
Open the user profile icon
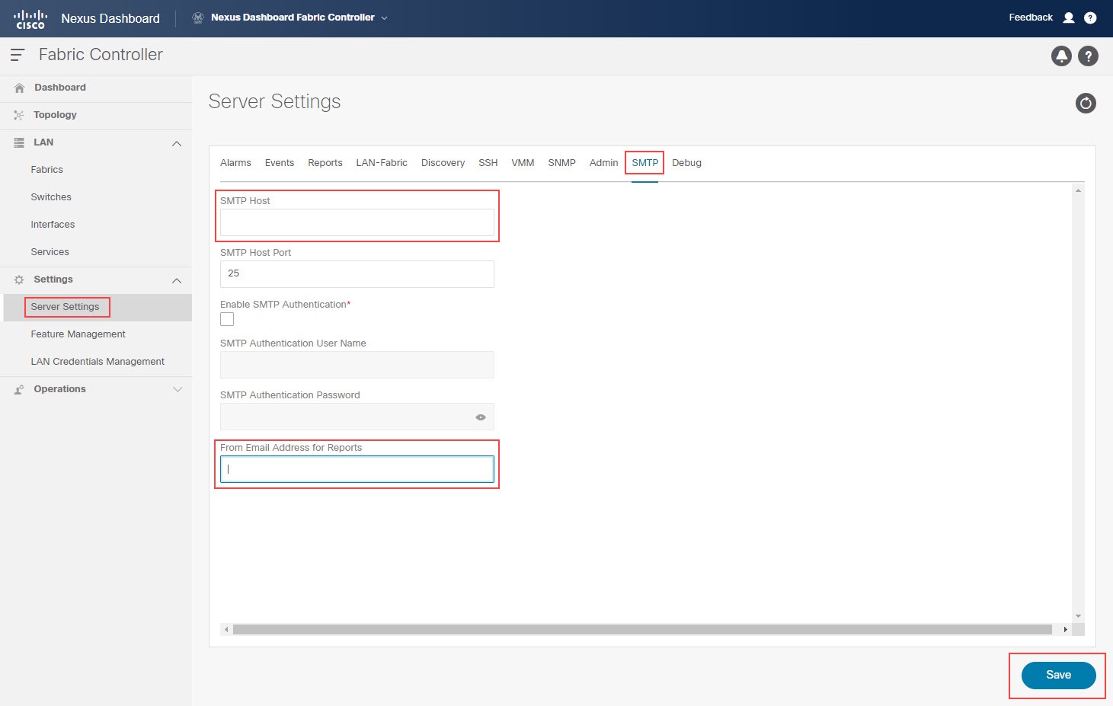click(x=1069, y=18)
